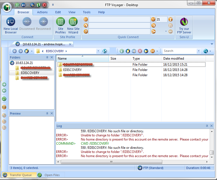Go back in the browser navigation toolbar

[15, 51]
